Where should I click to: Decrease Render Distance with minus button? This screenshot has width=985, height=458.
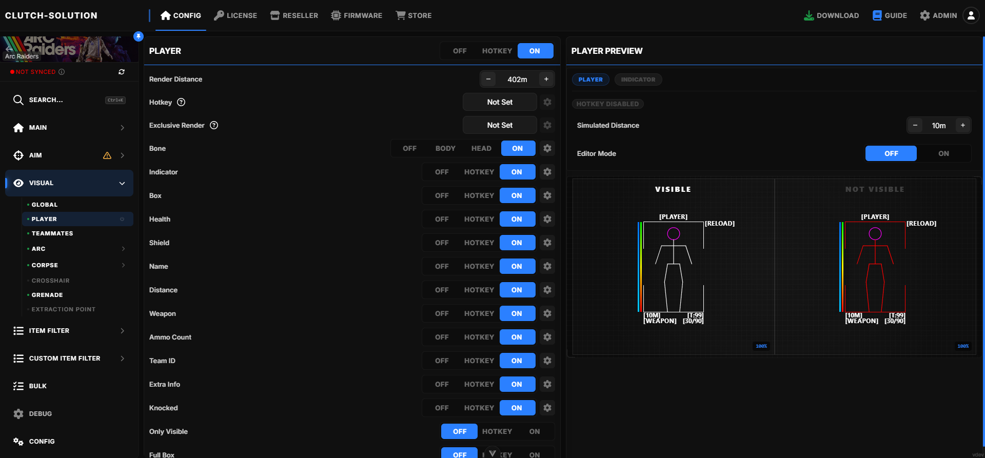(488, 79)
